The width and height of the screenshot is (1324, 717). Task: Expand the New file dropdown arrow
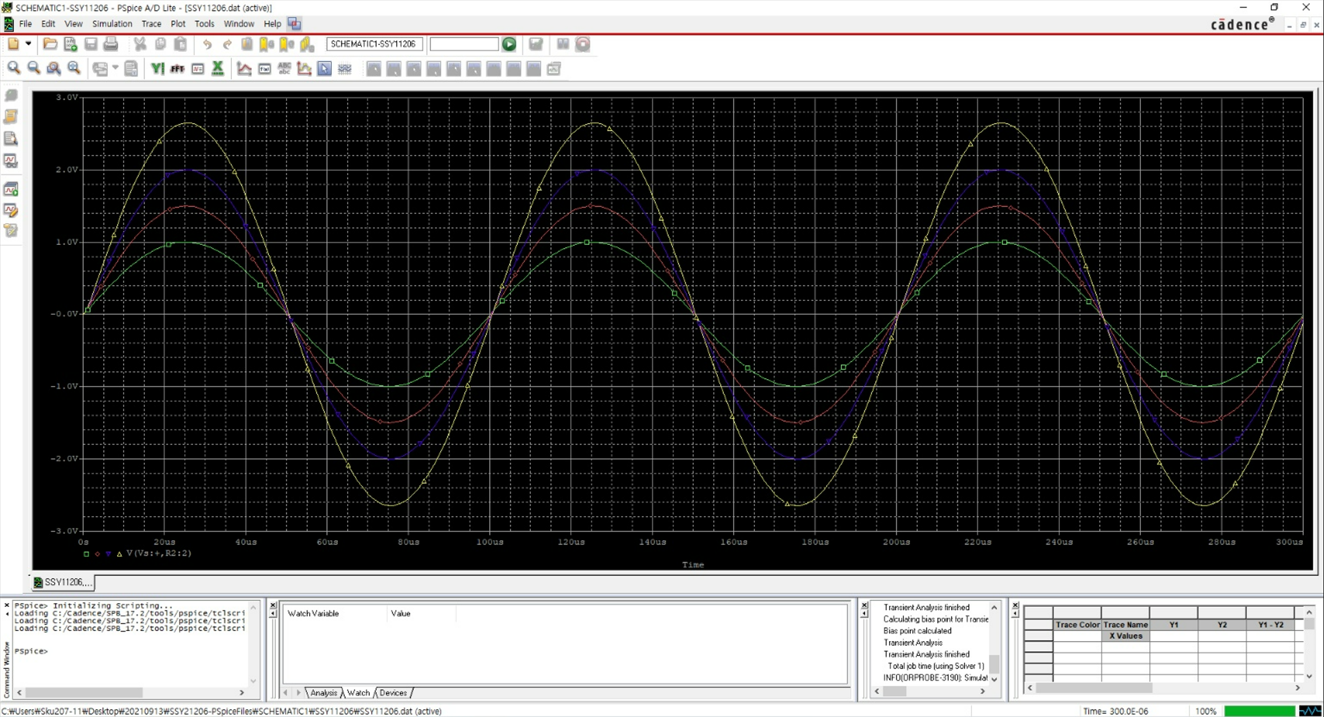click(x=28, y=44)
